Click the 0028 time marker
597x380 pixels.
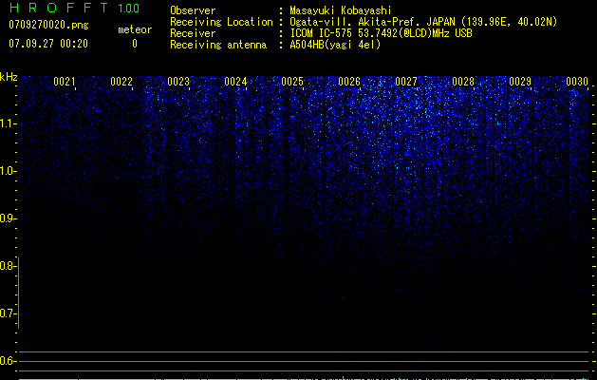463,82
